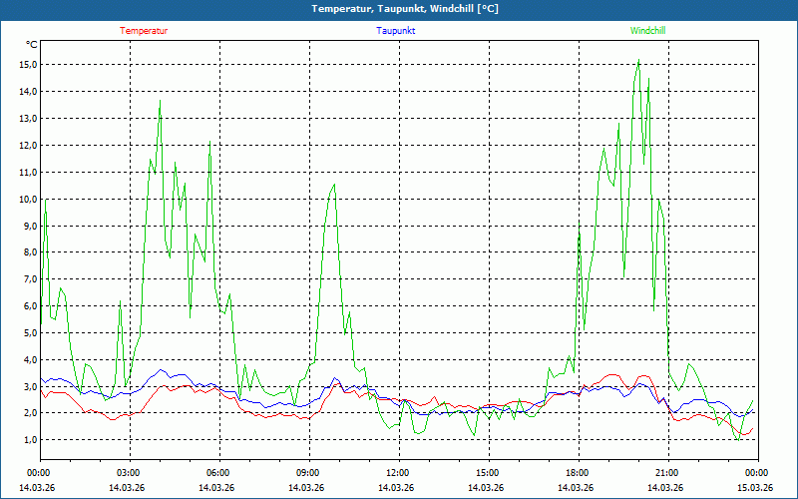Click the highest green Windchill peak

(x=638, y=61)
